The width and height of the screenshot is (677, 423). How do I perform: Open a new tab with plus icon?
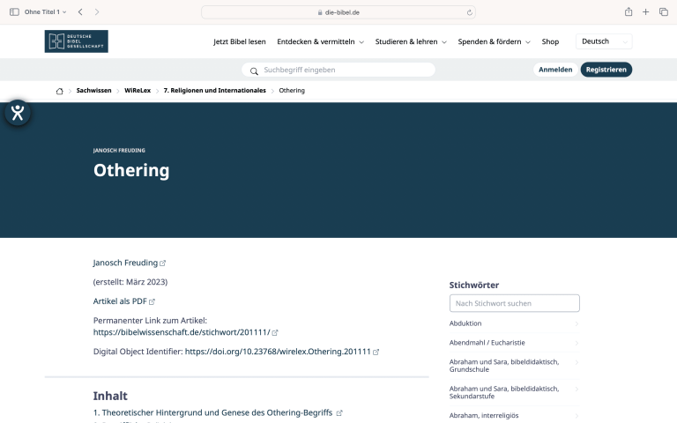[646, 11]
